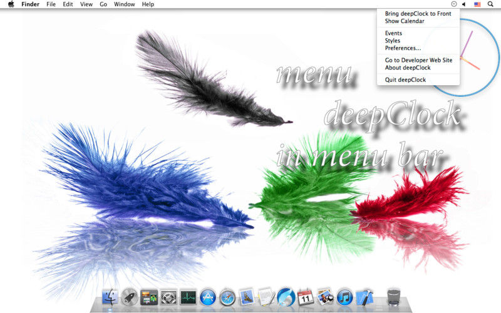501x313 pixels.
Task: Open the Help menu
Action: pyautogui.click(x=148, y=4)
